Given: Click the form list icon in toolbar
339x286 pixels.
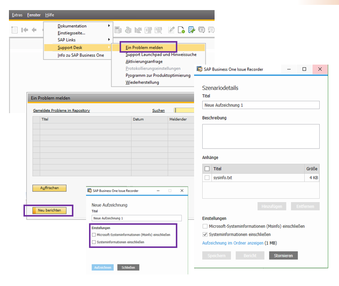Looking at the screenshot, I should tap(15, 30).
